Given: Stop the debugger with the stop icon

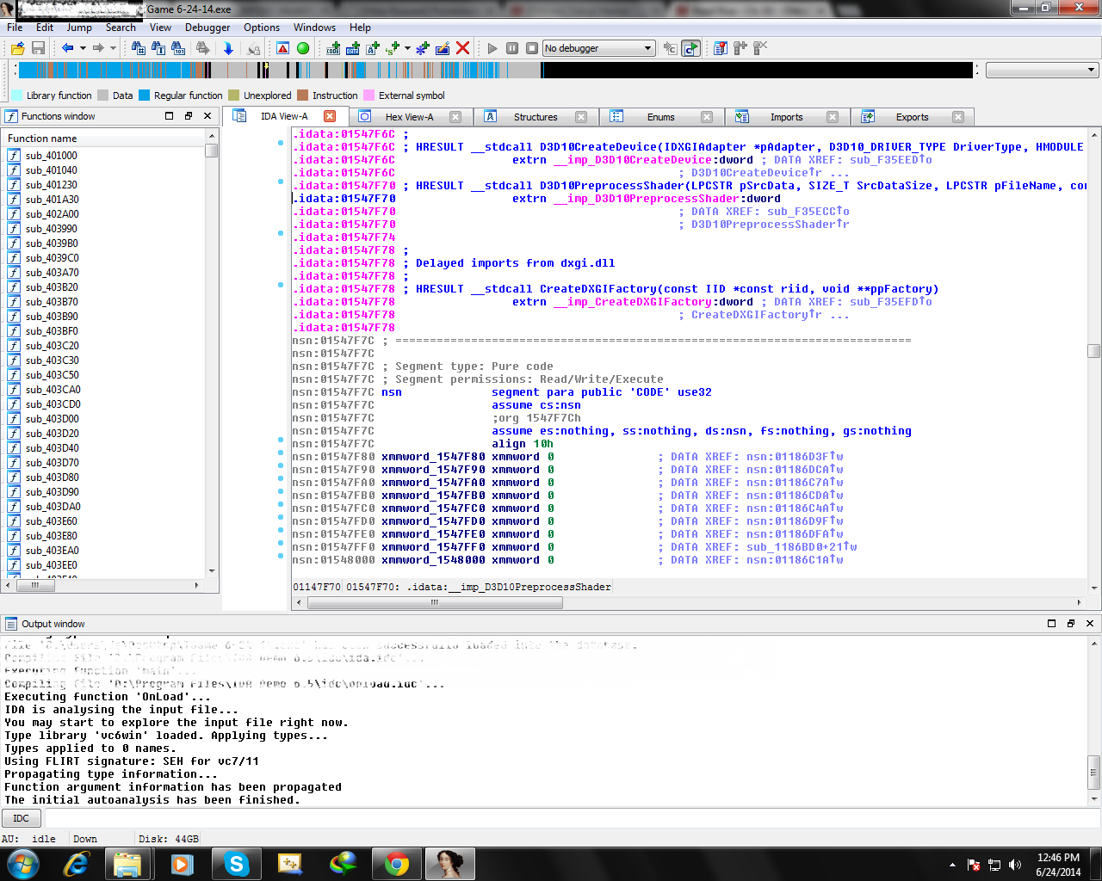Looking at the screenshot, I should click(x=530, y=48).
